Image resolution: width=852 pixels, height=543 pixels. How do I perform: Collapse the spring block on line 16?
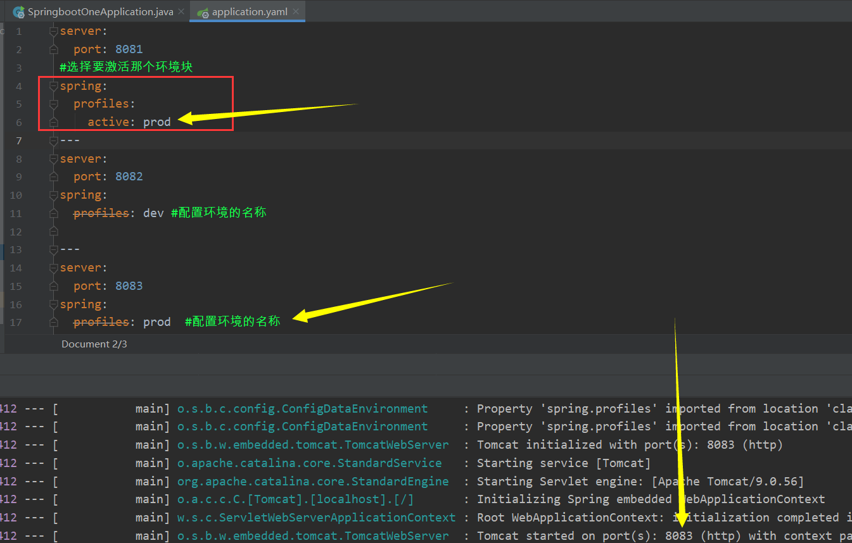pyautogui.click(x=54, y=304)
